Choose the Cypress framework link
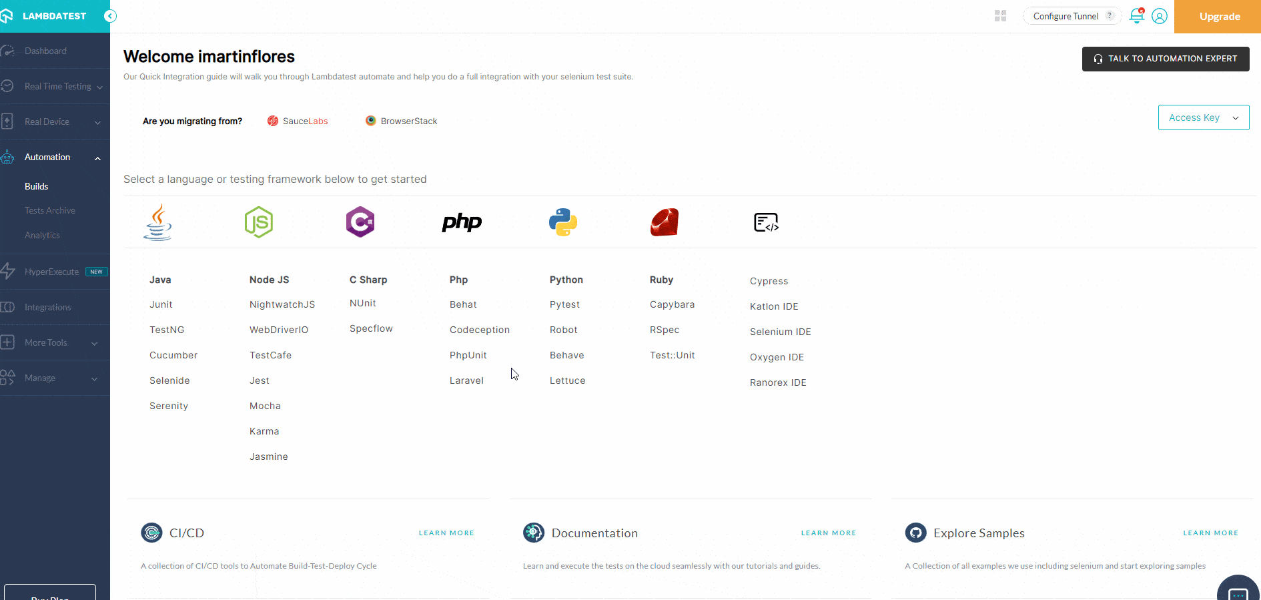Image resolution: width=1261 pixels, height=600 pixels. click(x=769, y=281)
